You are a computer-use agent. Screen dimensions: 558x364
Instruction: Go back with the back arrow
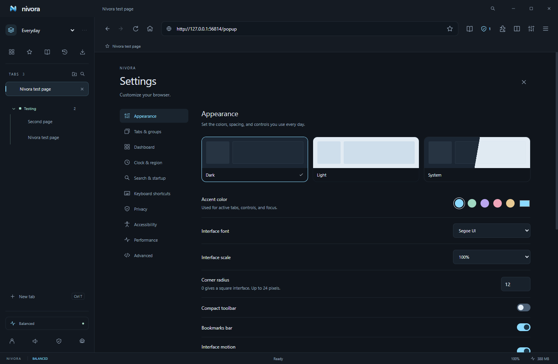(x=107, y=29)
